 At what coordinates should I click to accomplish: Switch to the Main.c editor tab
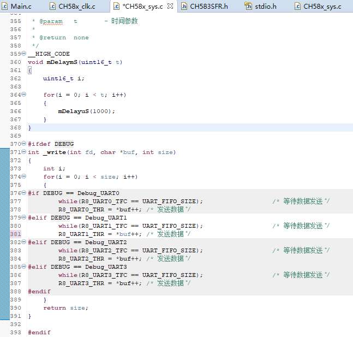tap(21, 7)
